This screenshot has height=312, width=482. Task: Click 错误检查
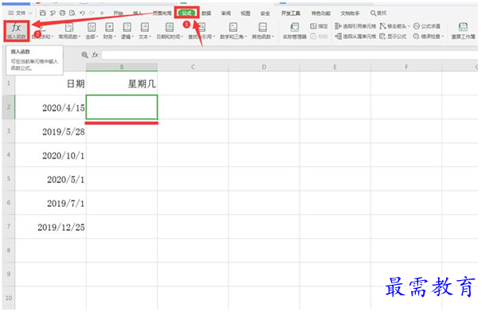tap(427, 37)
